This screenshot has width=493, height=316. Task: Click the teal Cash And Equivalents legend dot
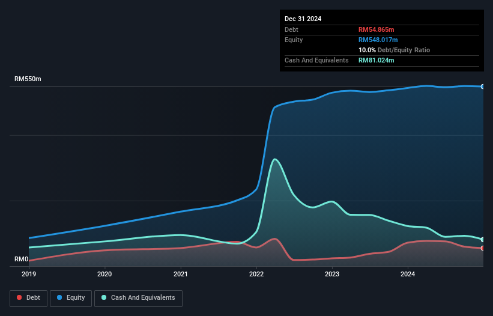coord(104,297)
